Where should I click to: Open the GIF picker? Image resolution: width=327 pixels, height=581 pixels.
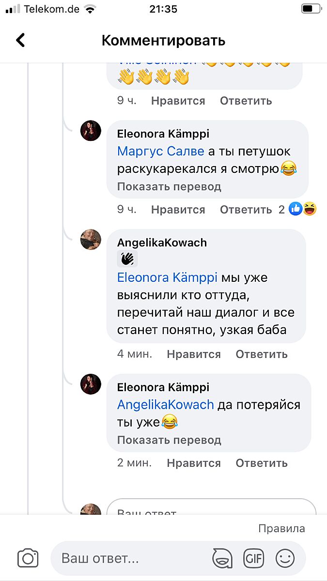click(253, 559)
